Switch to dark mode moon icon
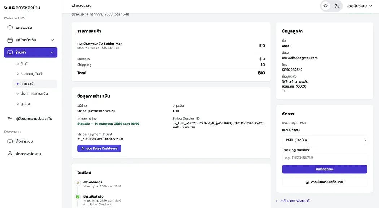This screenshot has height=208, width=379. tap(337, 6)
